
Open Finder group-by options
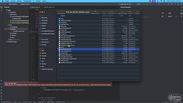tap(104, 11)
